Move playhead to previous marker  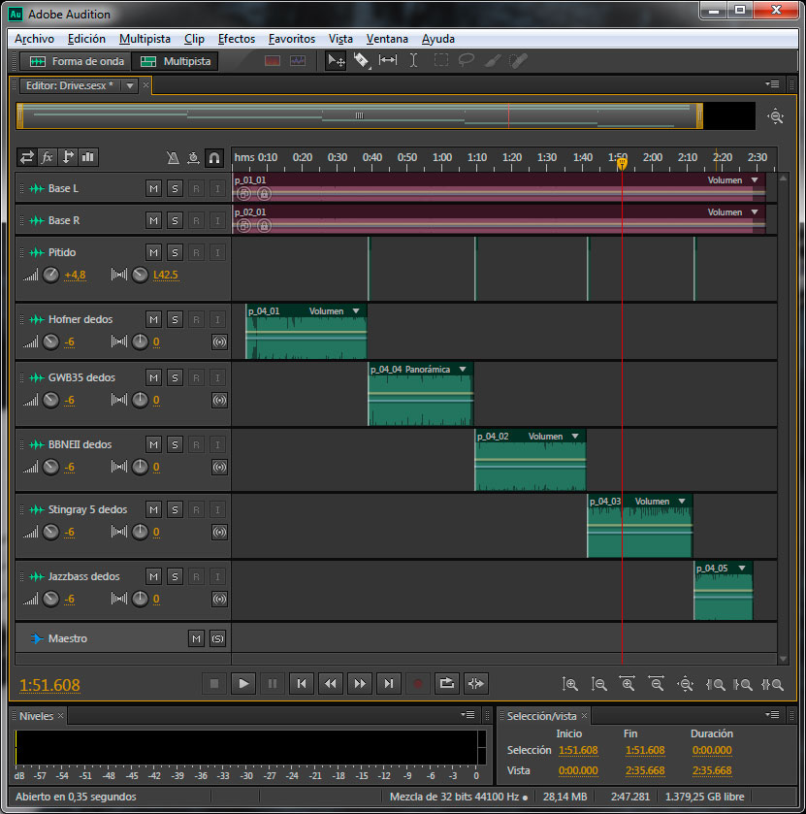[301, 684]
